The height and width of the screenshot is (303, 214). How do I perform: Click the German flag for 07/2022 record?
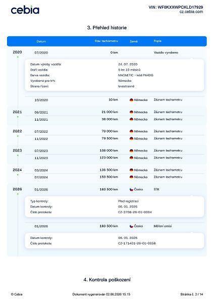click(x=131, y=131)
